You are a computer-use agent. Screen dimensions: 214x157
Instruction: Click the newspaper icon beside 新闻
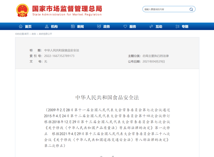(x=73, y=26)
